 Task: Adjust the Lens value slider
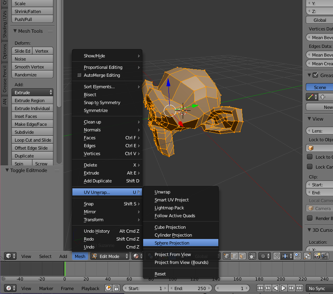[x=320, y=131]
